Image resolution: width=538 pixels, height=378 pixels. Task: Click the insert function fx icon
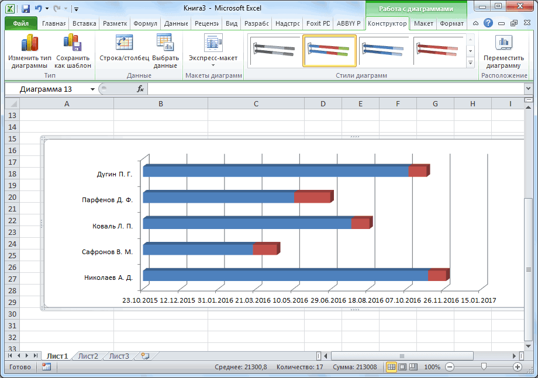click(x=140, y=89)
